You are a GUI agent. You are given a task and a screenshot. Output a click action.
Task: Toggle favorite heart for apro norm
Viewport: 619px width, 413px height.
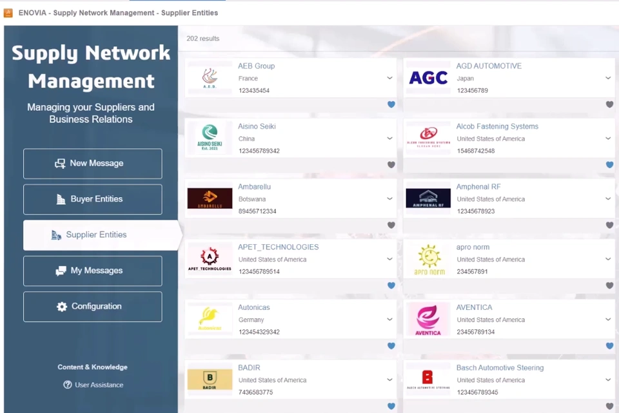[609, 285]
